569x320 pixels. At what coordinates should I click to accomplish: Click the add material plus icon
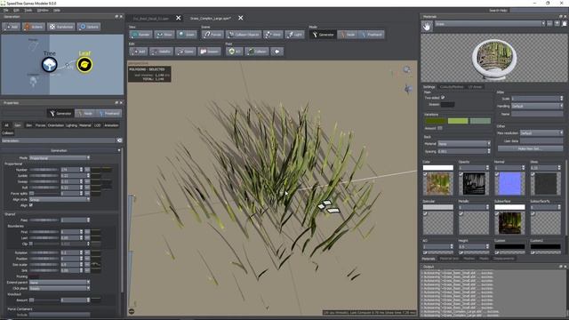557,24
